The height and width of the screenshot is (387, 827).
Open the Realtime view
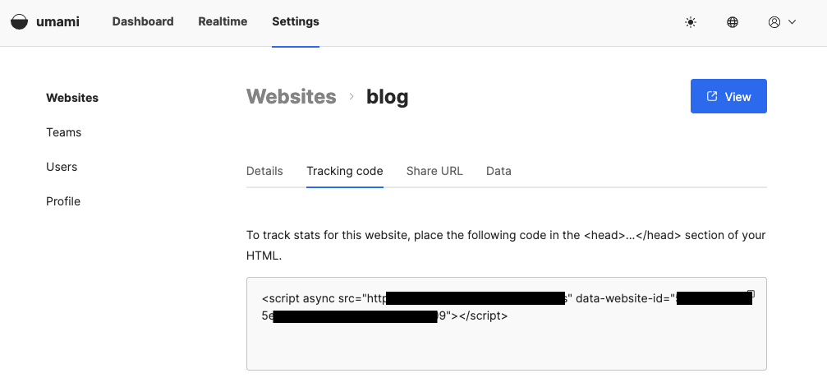223,22
